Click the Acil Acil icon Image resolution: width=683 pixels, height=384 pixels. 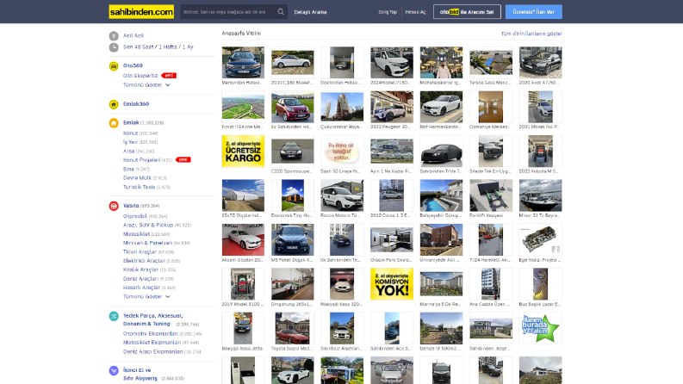[x=114, y=35]
